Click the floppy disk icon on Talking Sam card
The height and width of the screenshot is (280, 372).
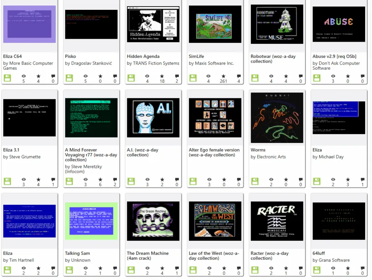pos(69,270)
